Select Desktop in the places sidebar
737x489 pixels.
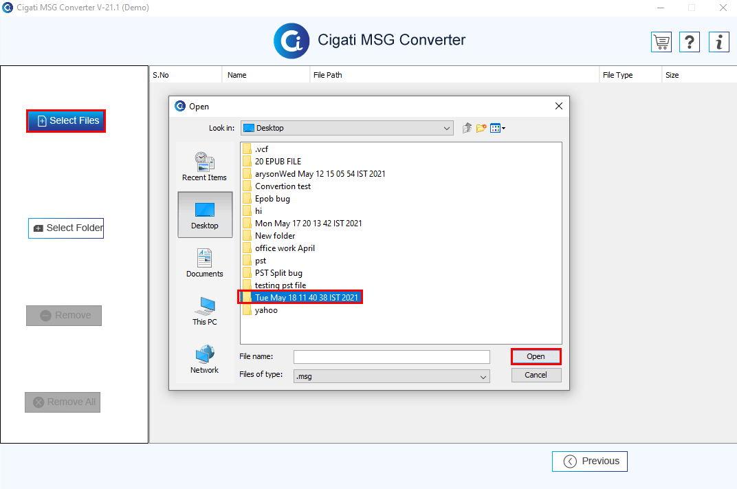(x=205, y=215)
